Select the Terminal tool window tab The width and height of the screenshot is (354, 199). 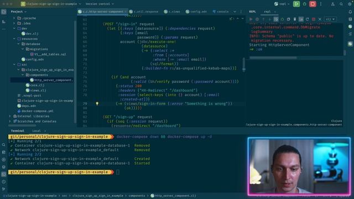[17, 131]
